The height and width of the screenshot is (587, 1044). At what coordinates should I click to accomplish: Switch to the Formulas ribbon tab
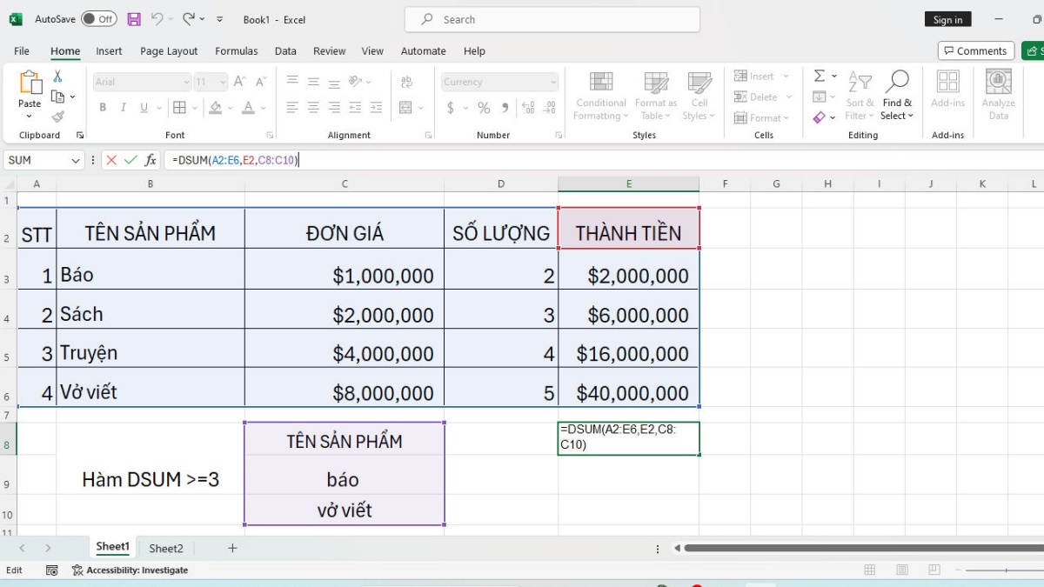(236, 50)
